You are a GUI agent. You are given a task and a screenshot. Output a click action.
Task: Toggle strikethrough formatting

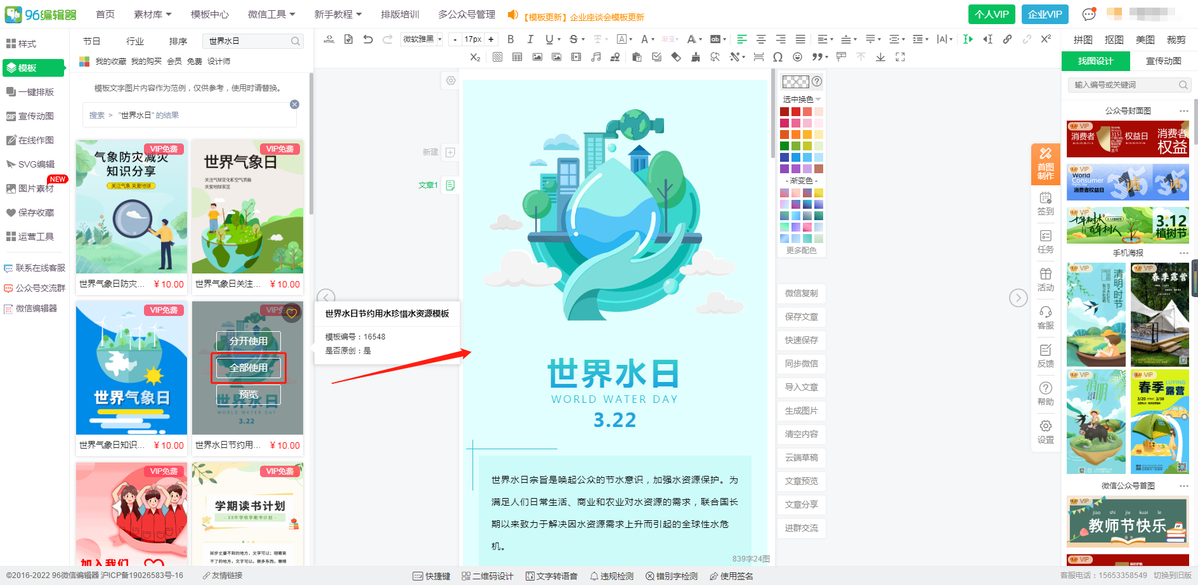(573, 39)
